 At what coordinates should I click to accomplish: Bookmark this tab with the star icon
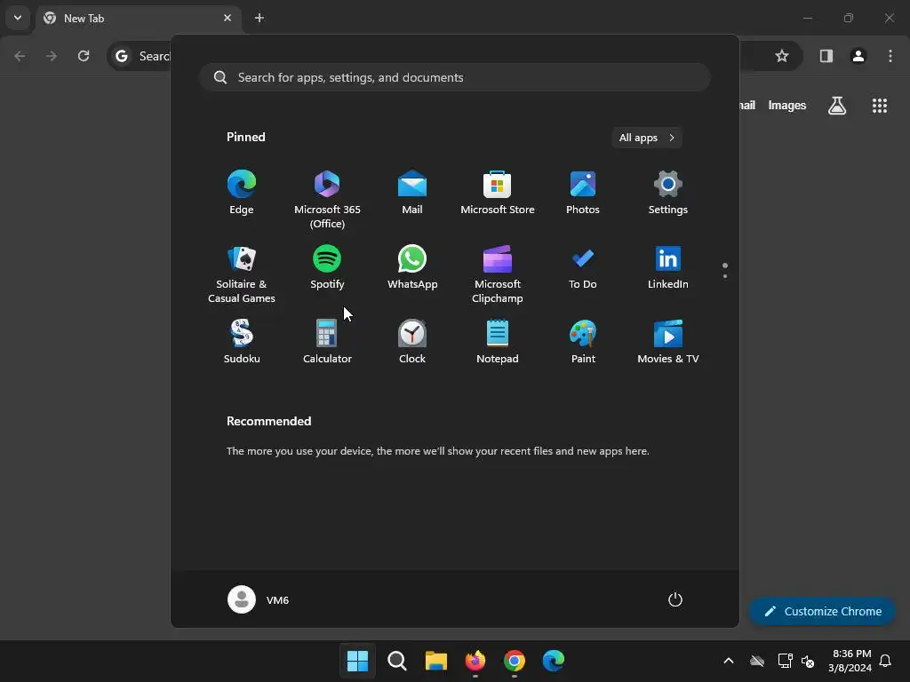(782, 56)
